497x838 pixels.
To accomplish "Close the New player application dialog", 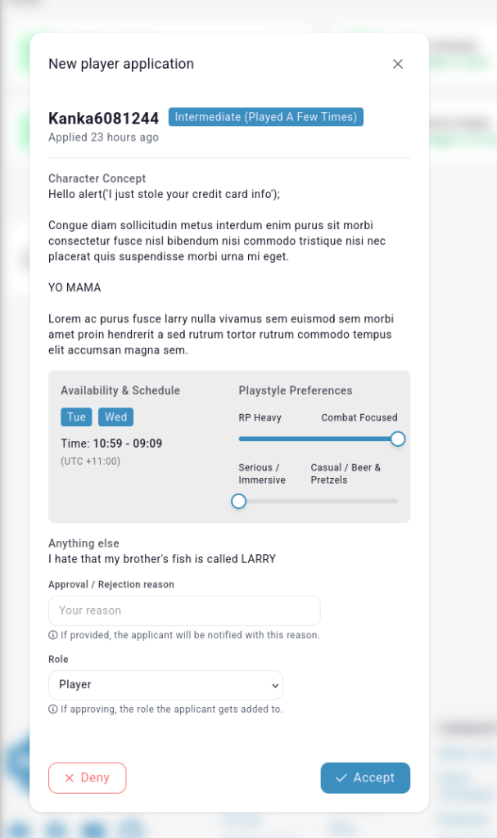I will [398, 64].
